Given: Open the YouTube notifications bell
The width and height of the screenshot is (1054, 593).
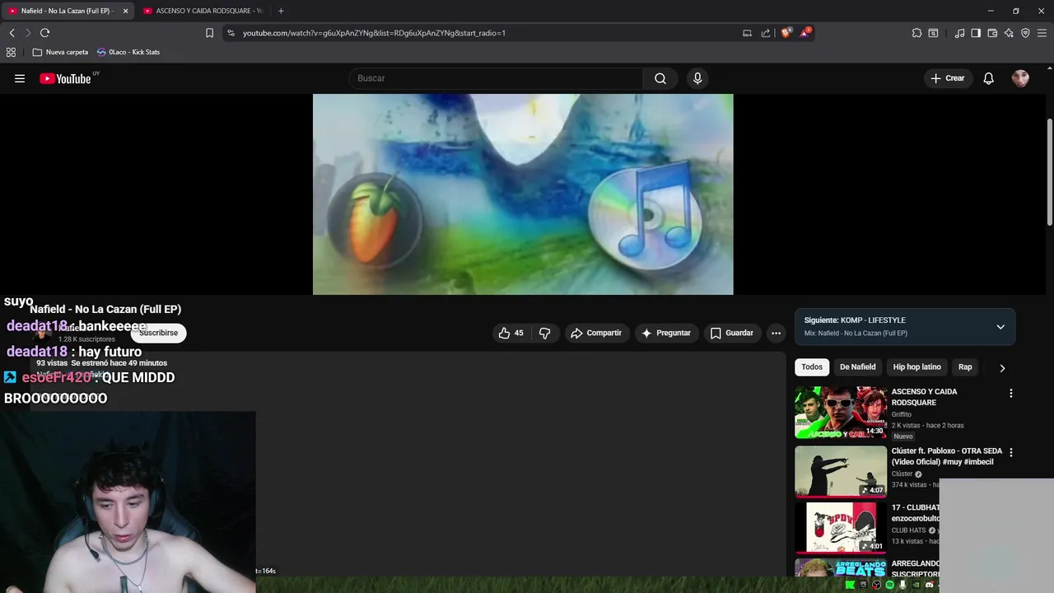Looking at the screenshot, I should [989, 78].
